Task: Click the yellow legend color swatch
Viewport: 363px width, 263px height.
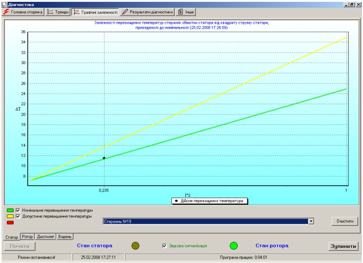Action: [x=10, y=217]
